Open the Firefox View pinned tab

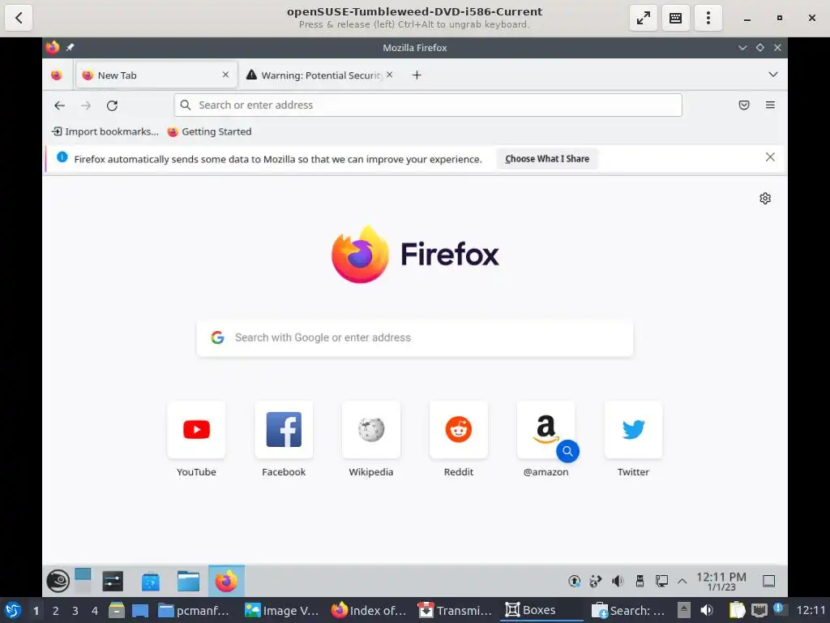click(x=57, y=75)
